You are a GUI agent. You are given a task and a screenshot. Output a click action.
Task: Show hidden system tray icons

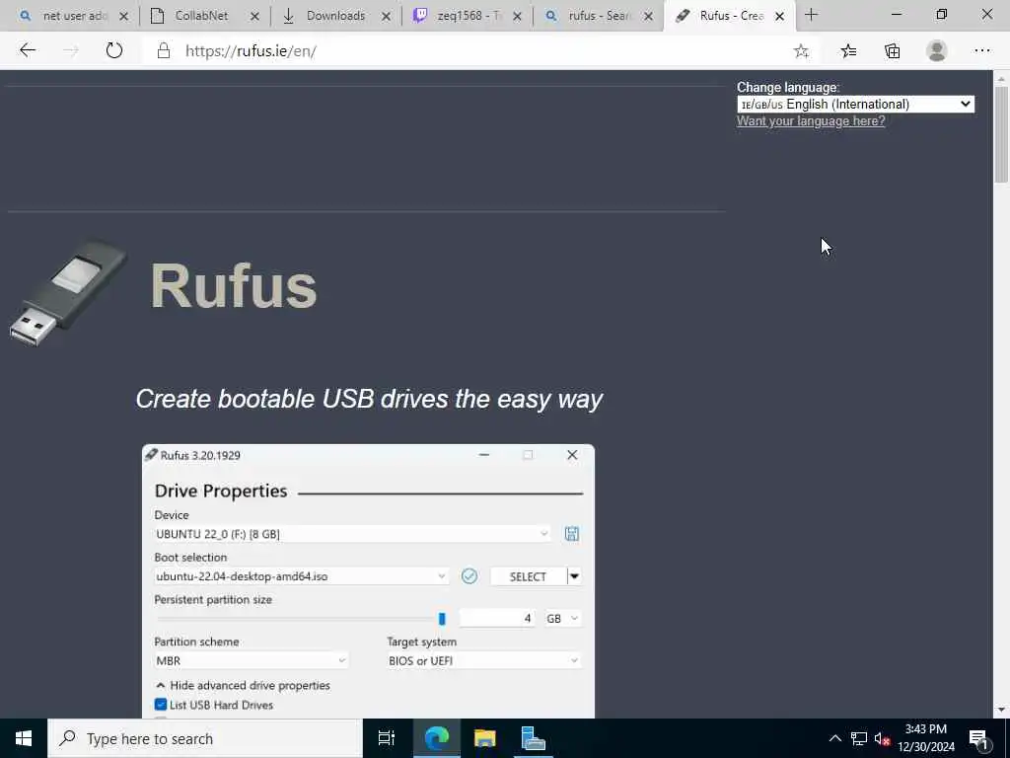[x=834, y=738]
